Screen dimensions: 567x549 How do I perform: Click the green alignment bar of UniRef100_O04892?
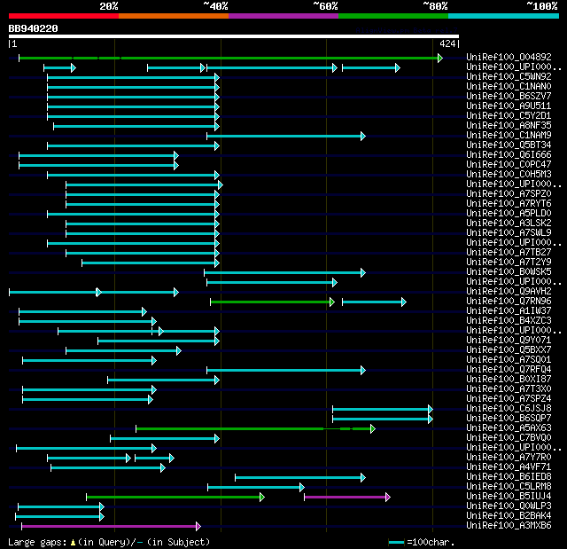point(230,58)
